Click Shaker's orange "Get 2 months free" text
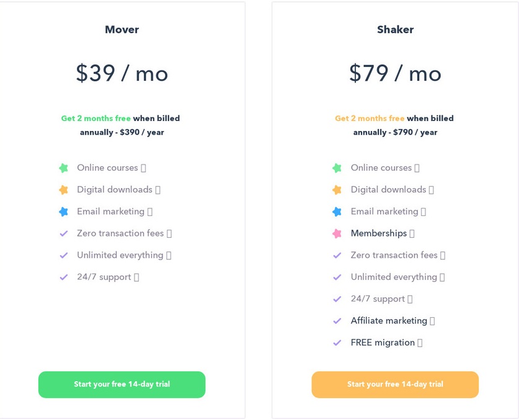 click(370, 118)
